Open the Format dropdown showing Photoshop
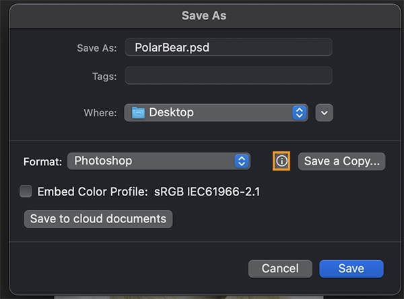404x299 pixels. (158, 161)
